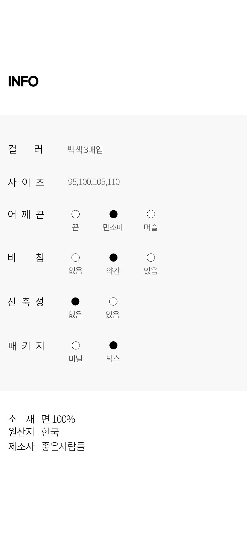Viewport: 247px width, 549px height.
Task: Click the 컬러 row label
Action: 26,149
